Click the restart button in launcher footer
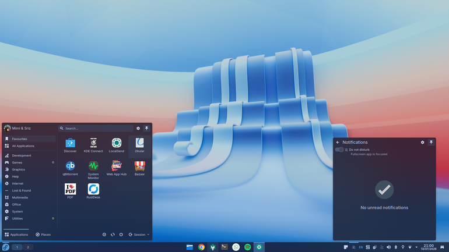Image resolution: width=449 pixels, height=252 pixels. [113, 235]
